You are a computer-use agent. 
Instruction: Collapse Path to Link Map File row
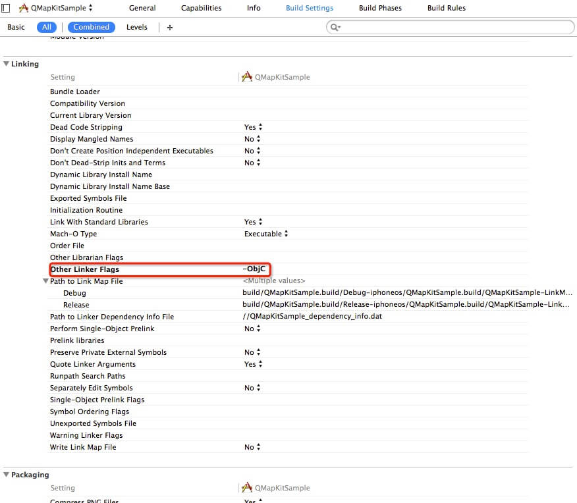(x=45, y=281)
